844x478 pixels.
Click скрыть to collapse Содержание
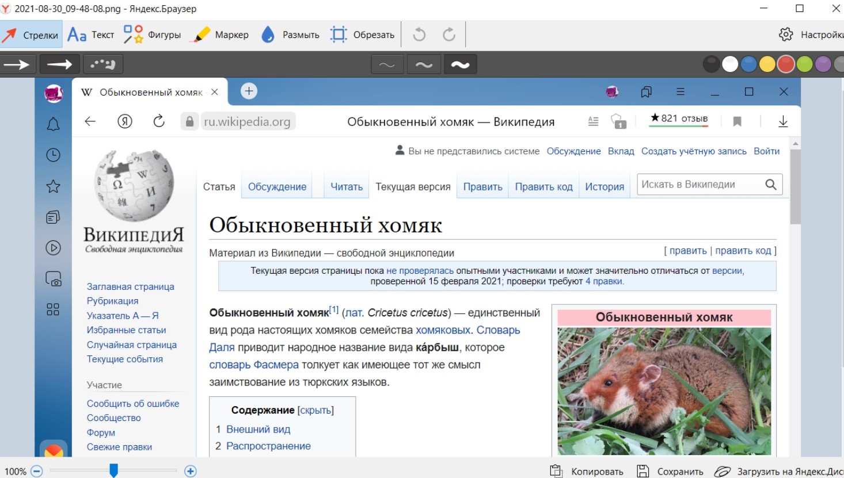pos(315,410)
